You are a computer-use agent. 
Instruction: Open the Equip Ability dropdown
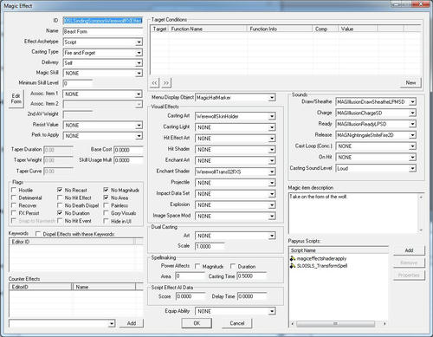click(x=272, y=311)
